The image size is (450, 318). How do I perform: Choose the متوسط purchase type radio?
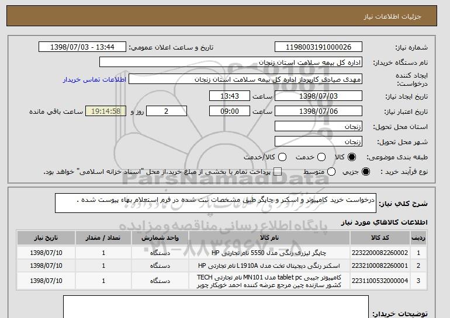click(x=331, y=172)
